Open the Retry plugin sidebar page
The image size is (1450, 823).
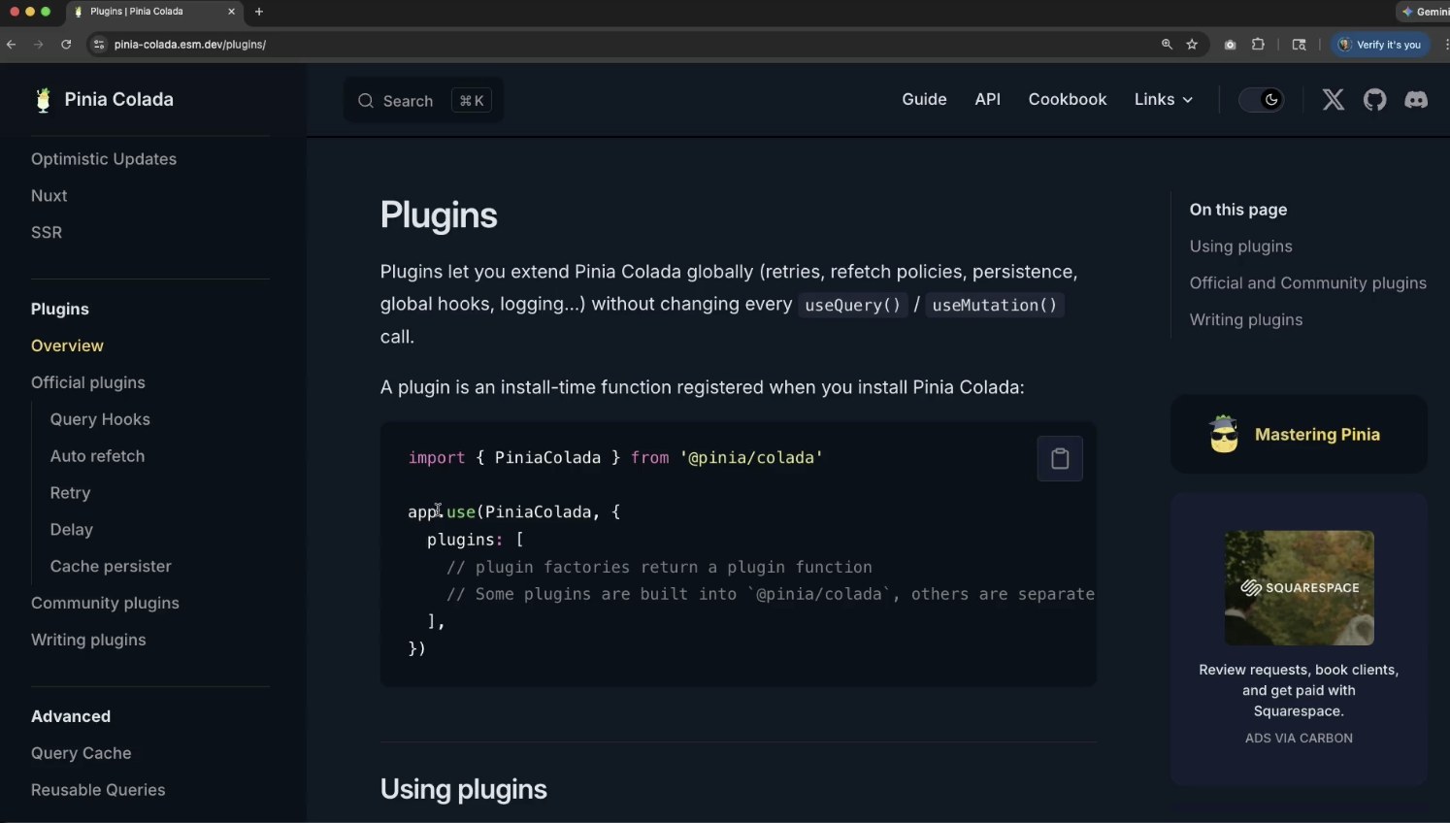click(x=70, y=493)
